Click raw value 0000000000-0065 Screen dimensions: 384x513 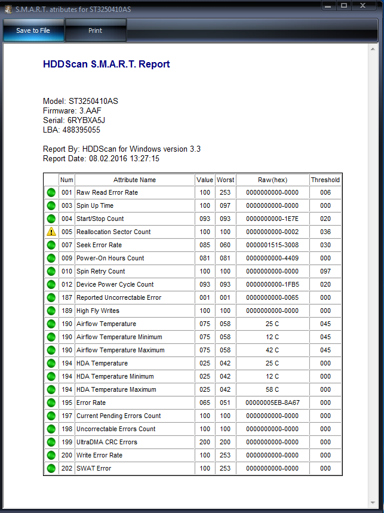tap(272, 297)
